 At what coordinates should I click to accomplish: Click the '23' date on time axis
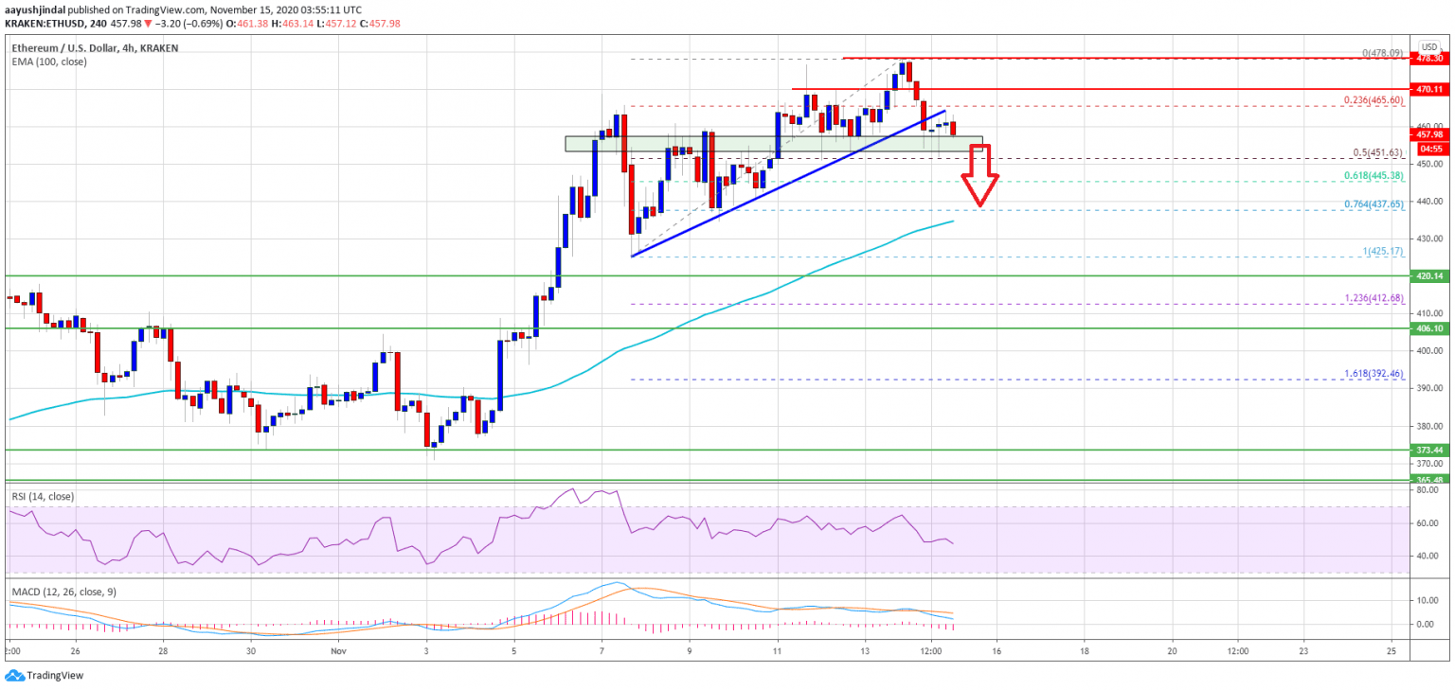coord(1303,651)
